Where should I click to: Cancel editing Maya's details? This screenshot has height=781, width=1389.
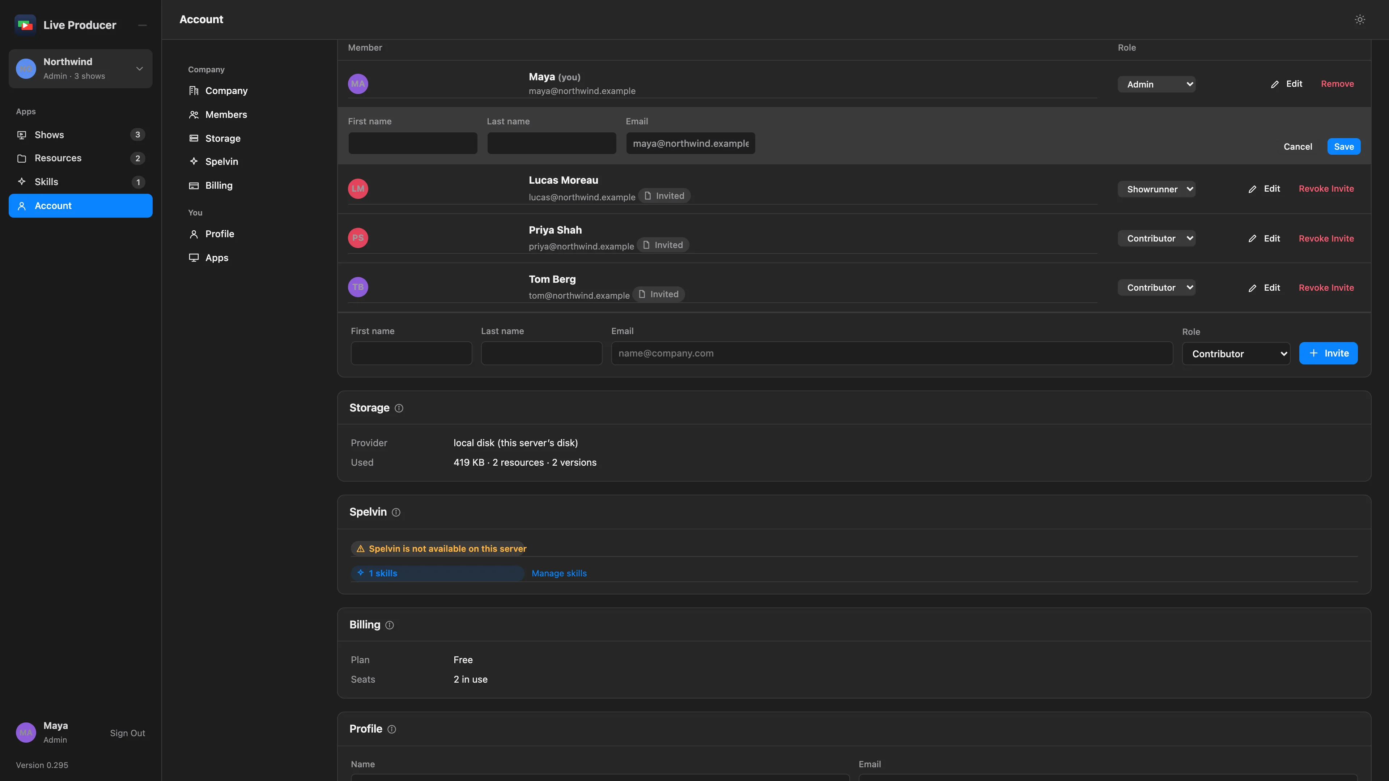[x=1297, y=146]
